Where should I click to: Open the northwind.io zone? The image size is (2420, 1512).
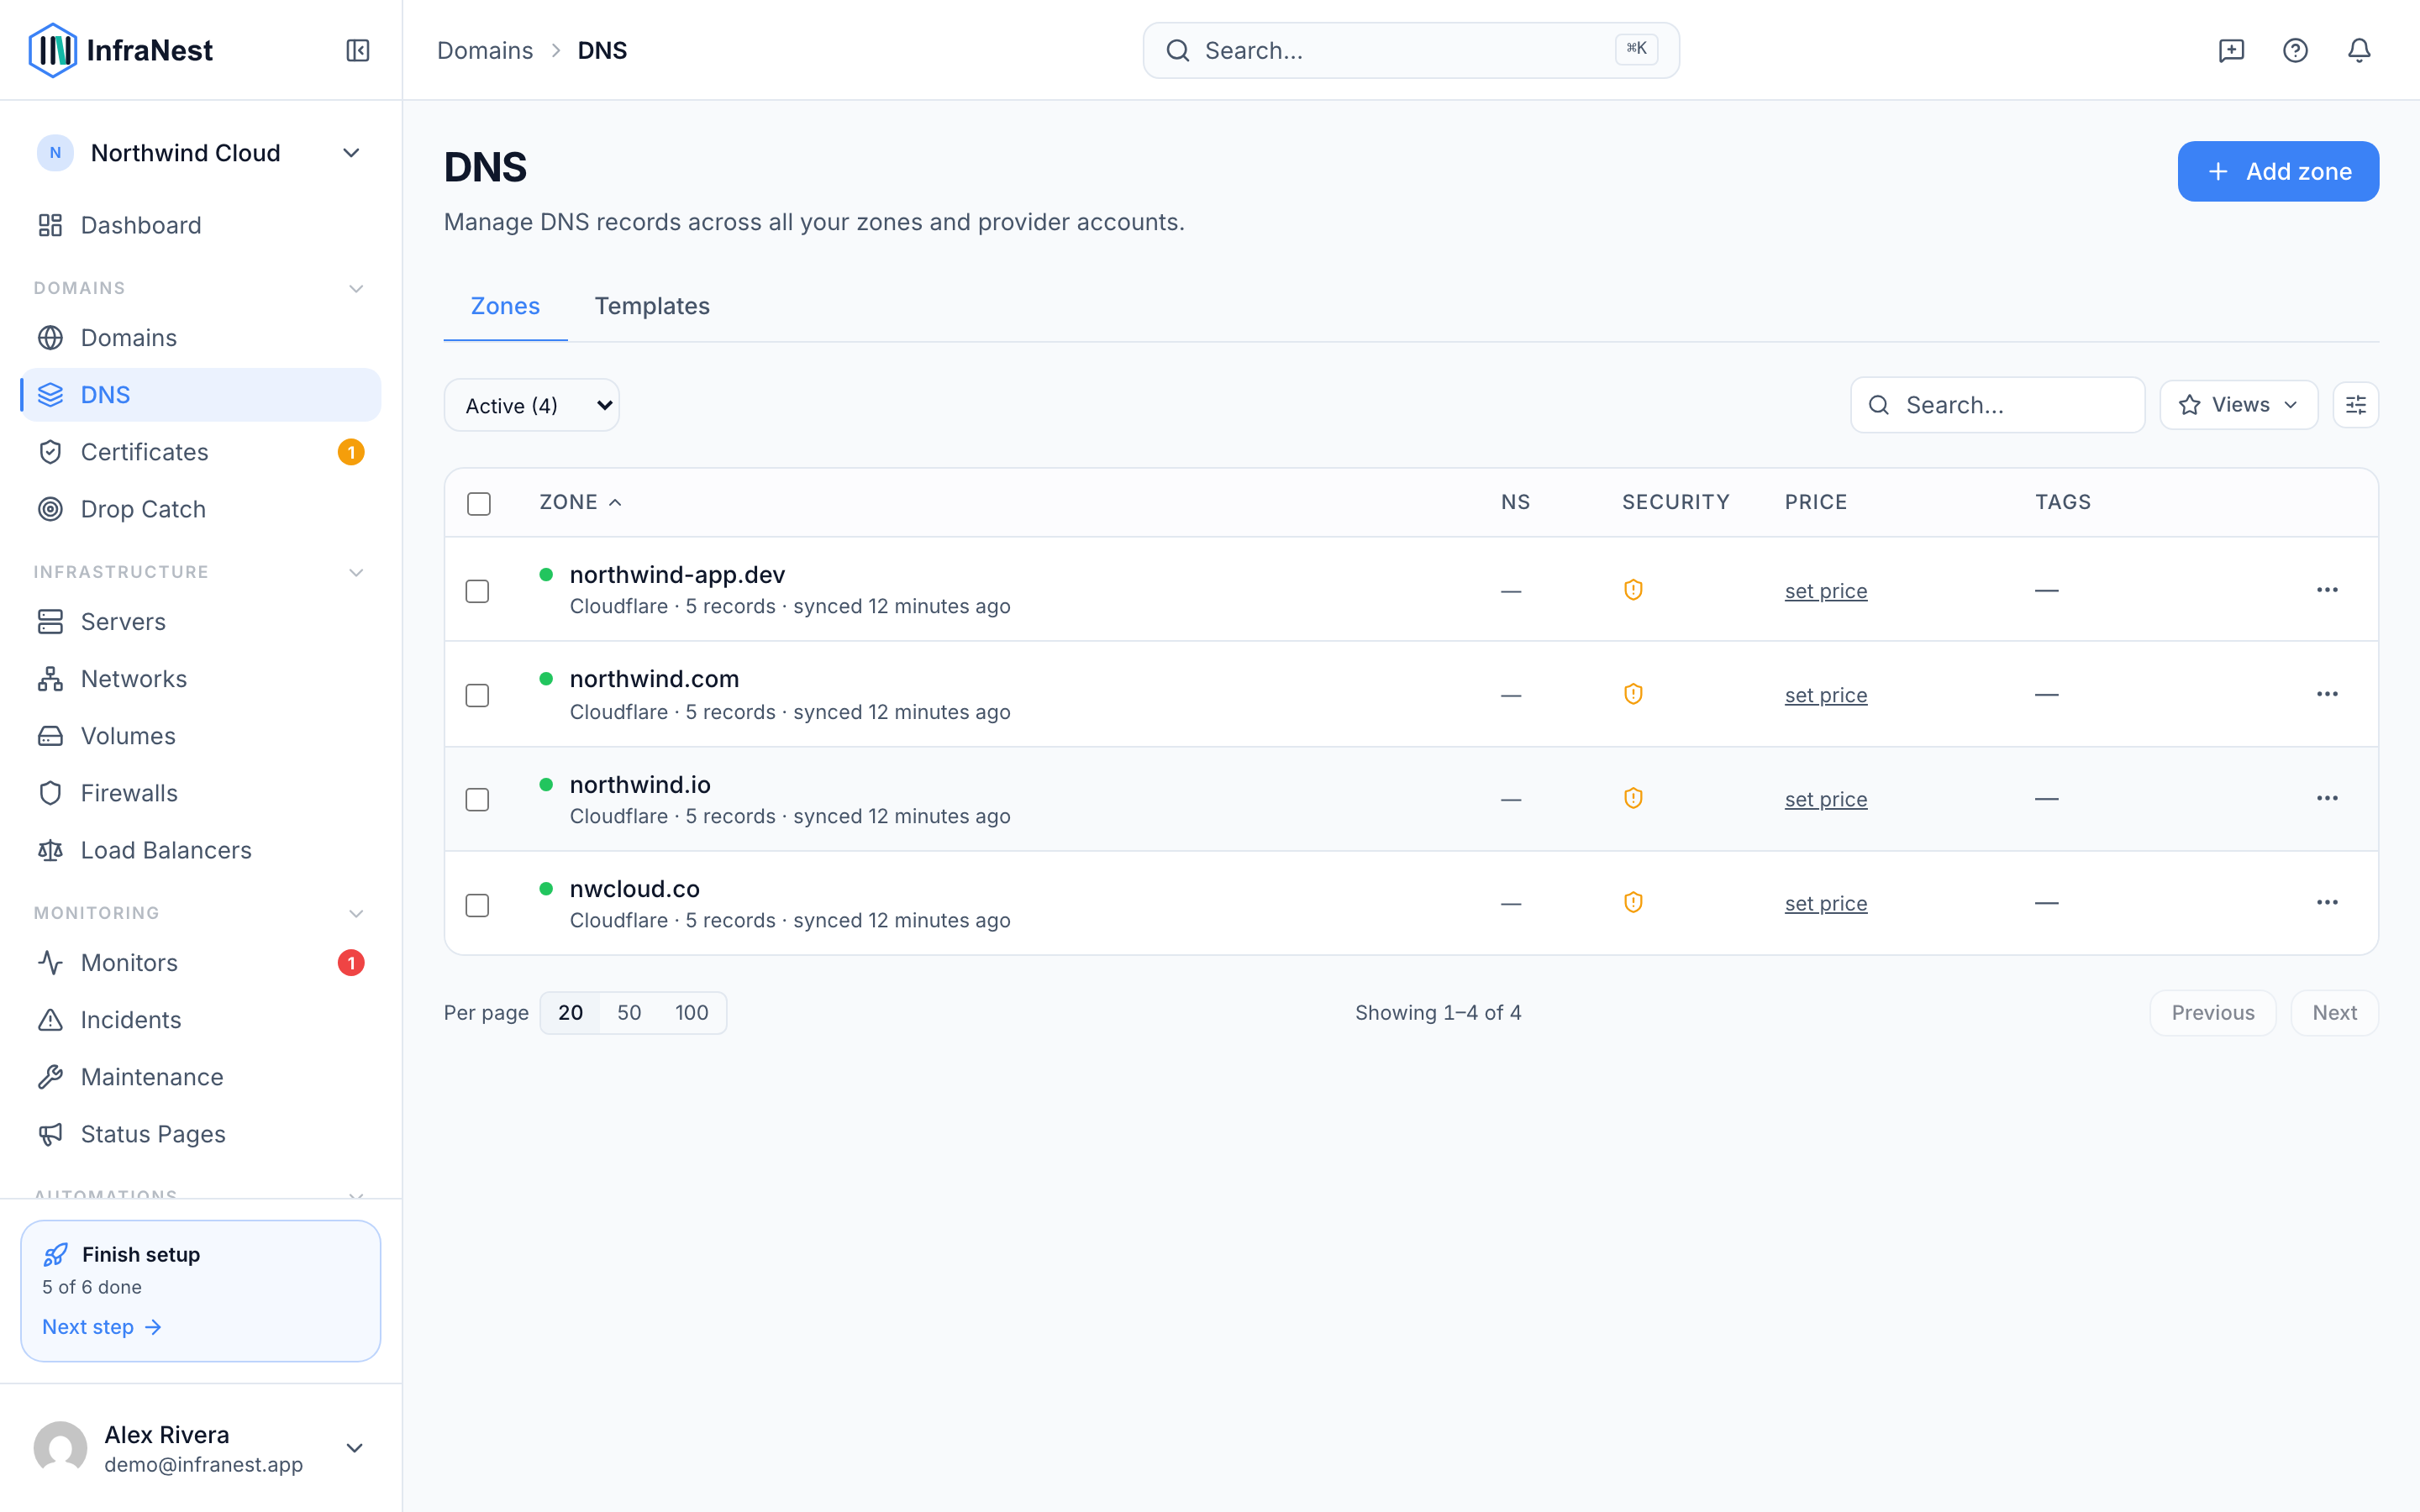click(x=640, y=785)
